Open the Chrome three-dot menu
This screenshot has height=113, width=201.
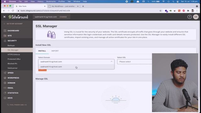(x=197, y=11)
